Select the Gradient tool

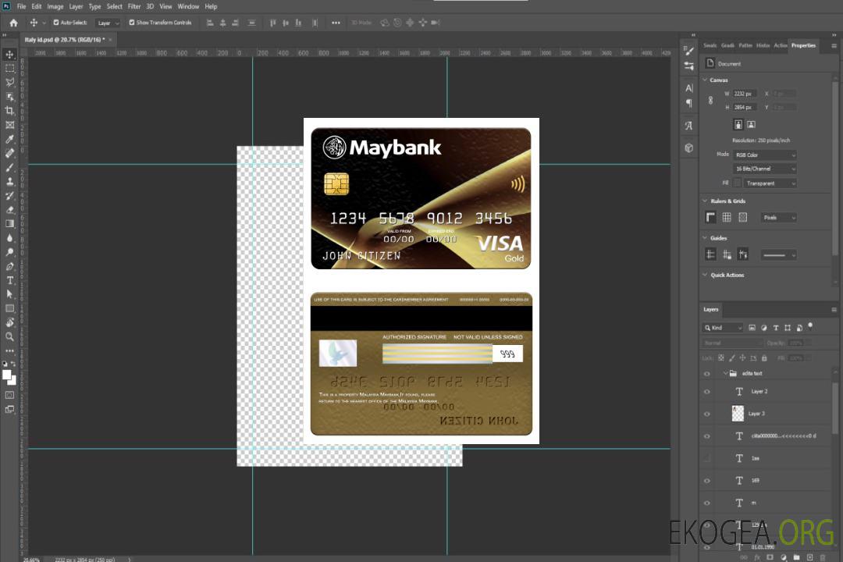click(x=9, y=224)
